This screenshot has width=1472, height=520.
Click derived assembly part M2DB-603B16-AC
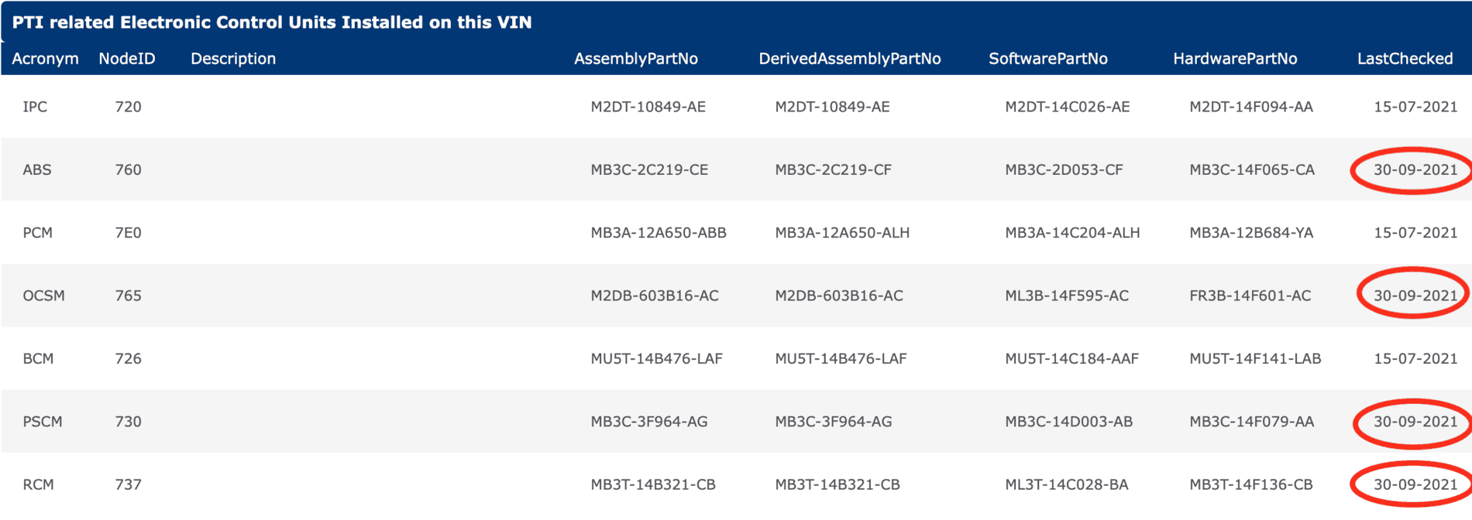[x=839, y=296]
